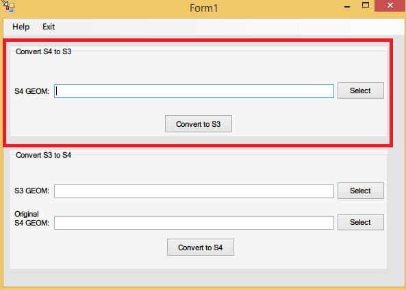
Task: Click the Form1 application icon in title bar
Action: pos(10,7)
